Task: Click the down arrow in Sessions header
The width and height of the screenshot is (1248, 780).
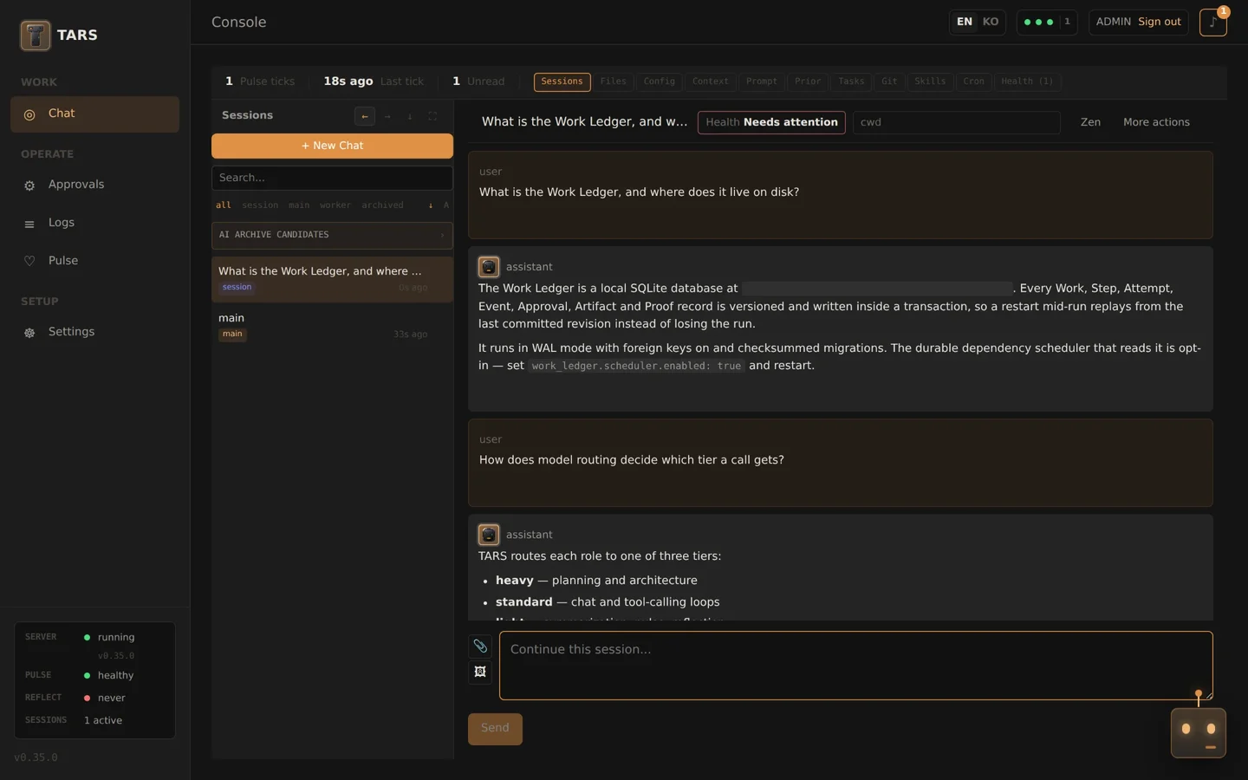Action: point(410,116)
